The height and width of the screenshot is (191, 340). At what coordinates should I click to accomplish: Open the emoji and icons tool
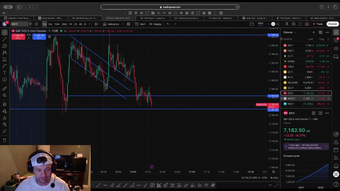(x=5, y=80)
